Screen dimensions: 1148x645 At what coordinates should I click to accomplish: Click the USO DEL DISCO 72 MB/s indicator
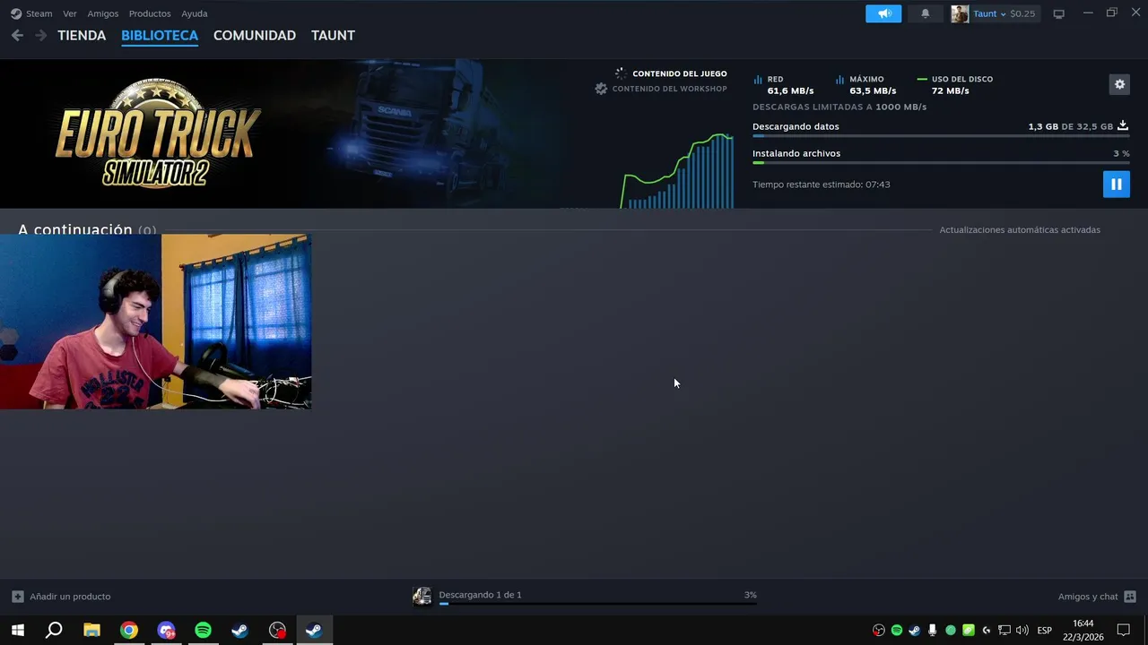(954, 85)
